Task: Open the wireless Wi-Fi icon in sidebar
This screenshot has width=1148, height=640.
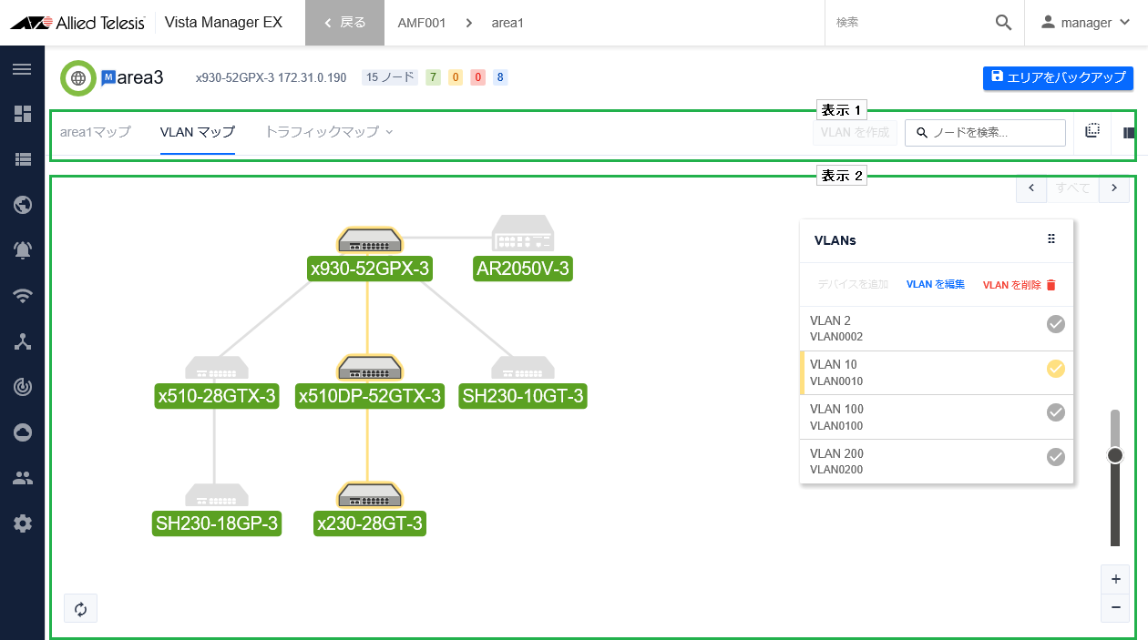Action: click(x=22, y=296)
